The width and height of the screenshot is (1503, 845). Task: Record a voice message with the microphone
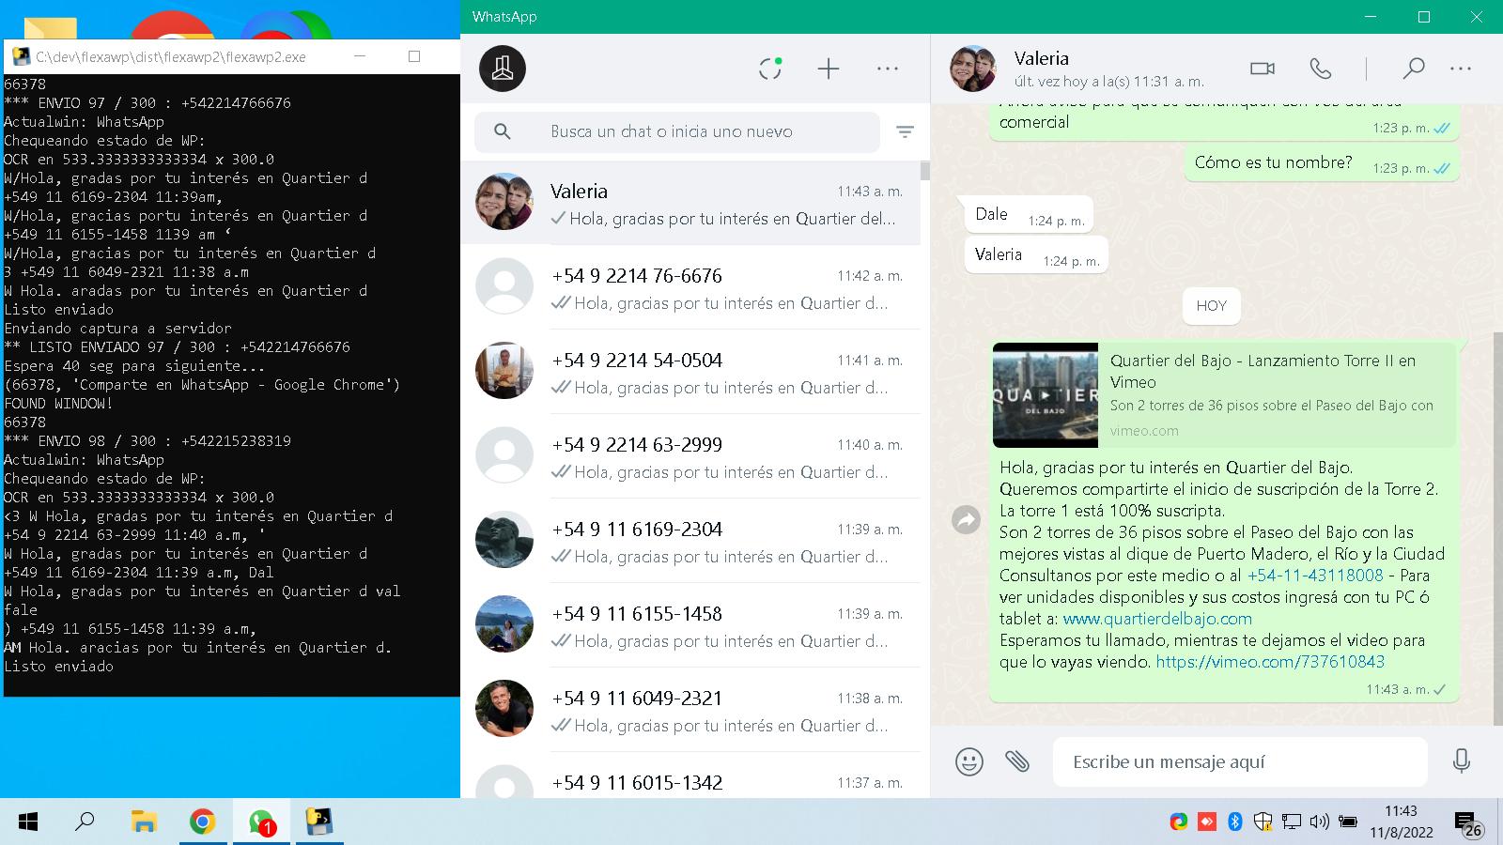click(1461, 761)
